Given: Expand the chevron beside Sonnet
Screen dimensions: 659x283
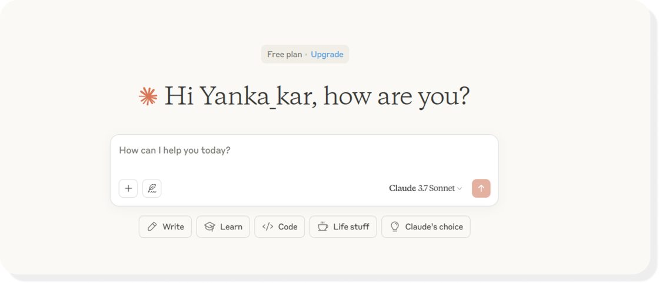Looking at the screenshot, I should [x=460, y=189].
